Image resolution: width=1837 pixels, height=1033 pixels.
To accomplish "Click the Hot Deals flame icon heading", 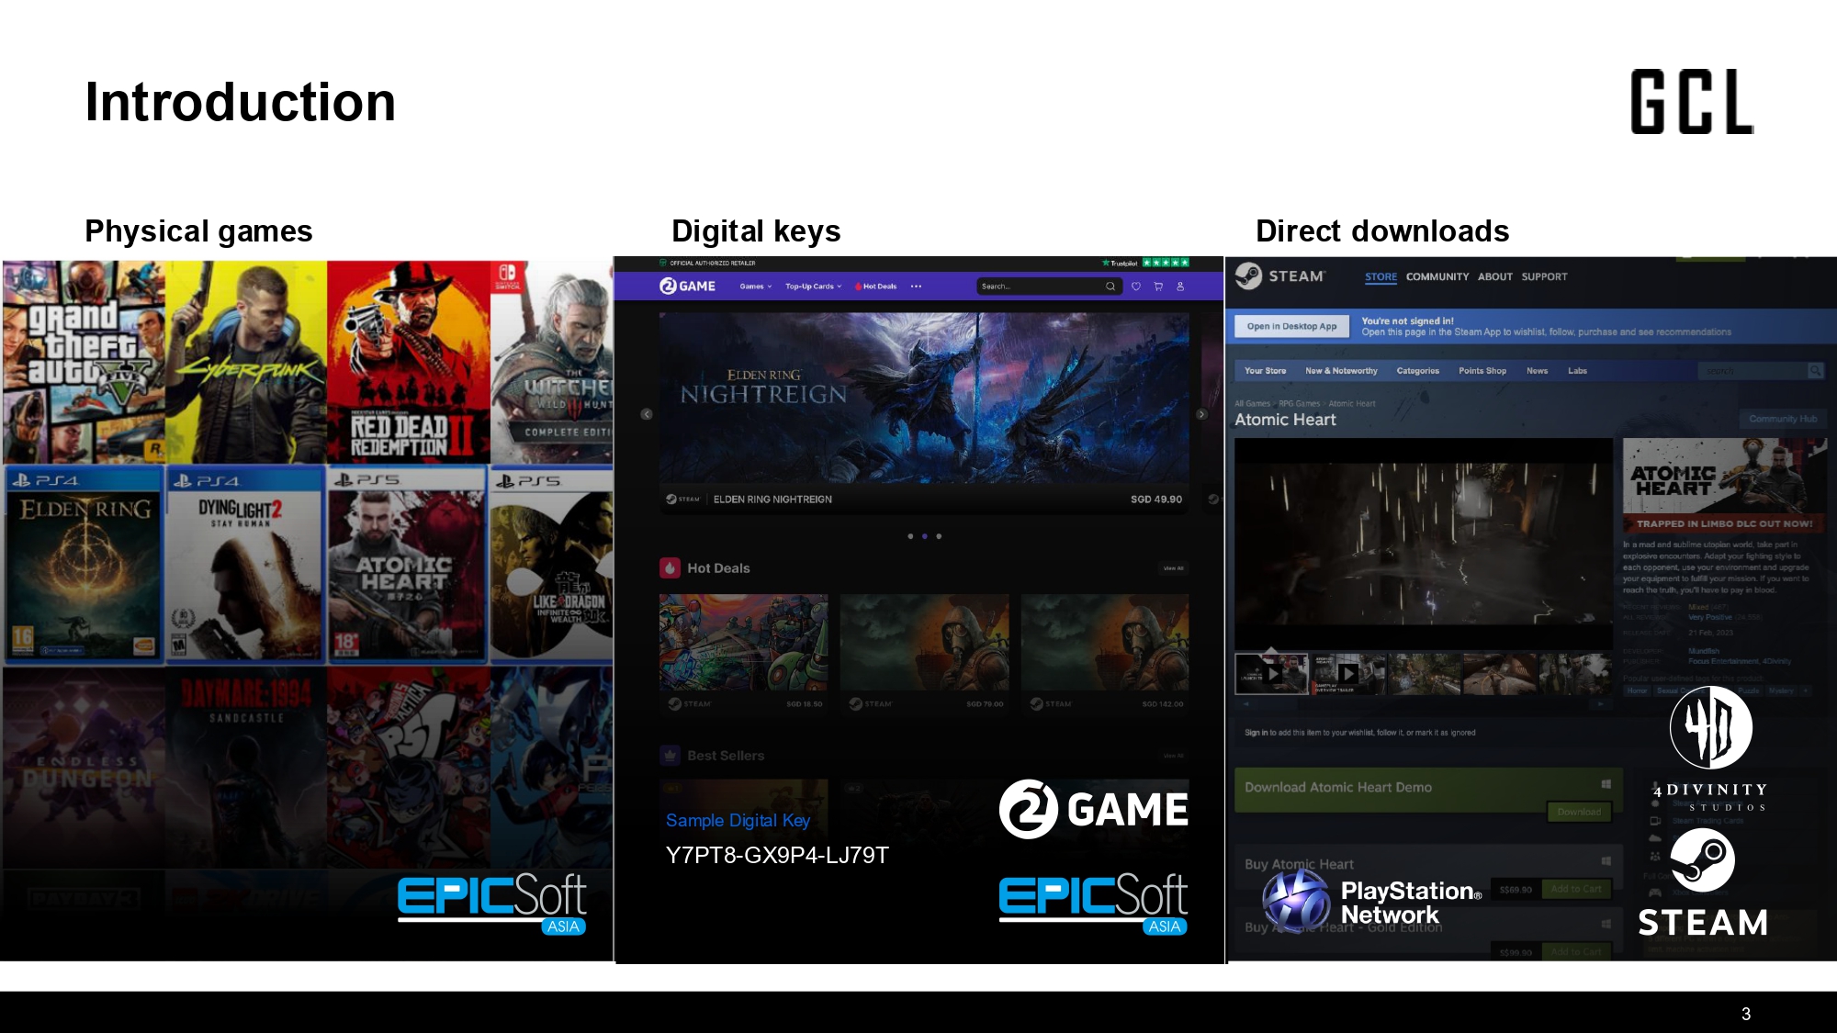I will [670, 568].
